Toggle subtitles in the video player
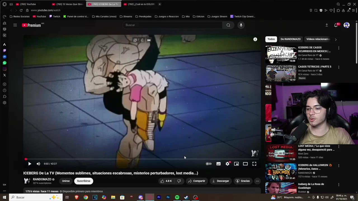This screenshot has height=201, width=358. tap(218, 164)
